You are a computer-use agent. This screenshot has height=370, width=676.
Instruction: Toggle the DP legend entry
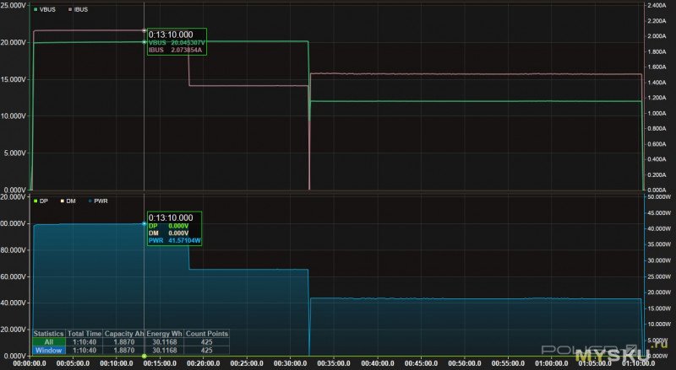pyautogui.click(x=41, y=201)
